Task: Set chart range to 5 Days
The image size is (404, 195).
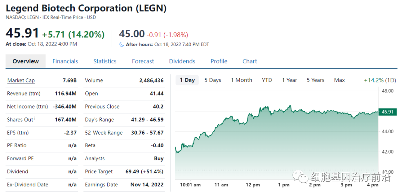Action: (x=212, y=80)
